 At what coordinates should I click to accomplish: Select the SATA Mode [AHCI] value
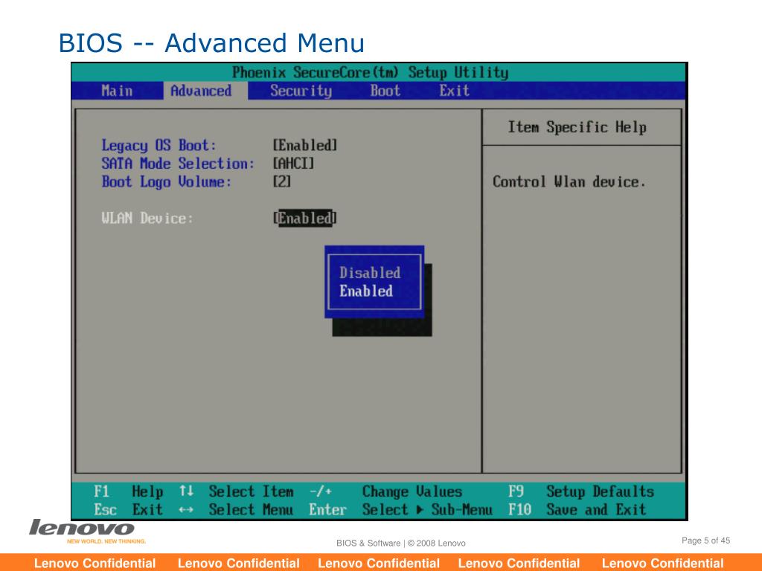(x=293, y=164)
